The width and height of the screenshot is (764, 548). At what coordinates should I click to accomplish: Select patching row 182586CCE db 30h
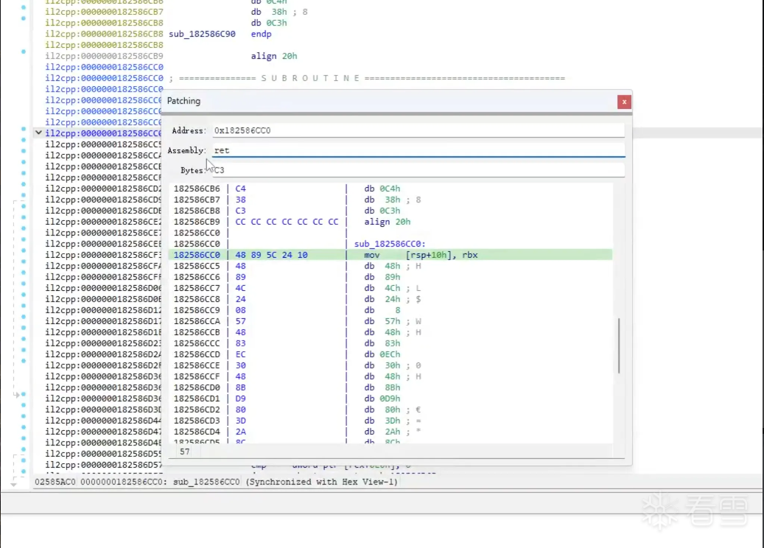(390, 365)
